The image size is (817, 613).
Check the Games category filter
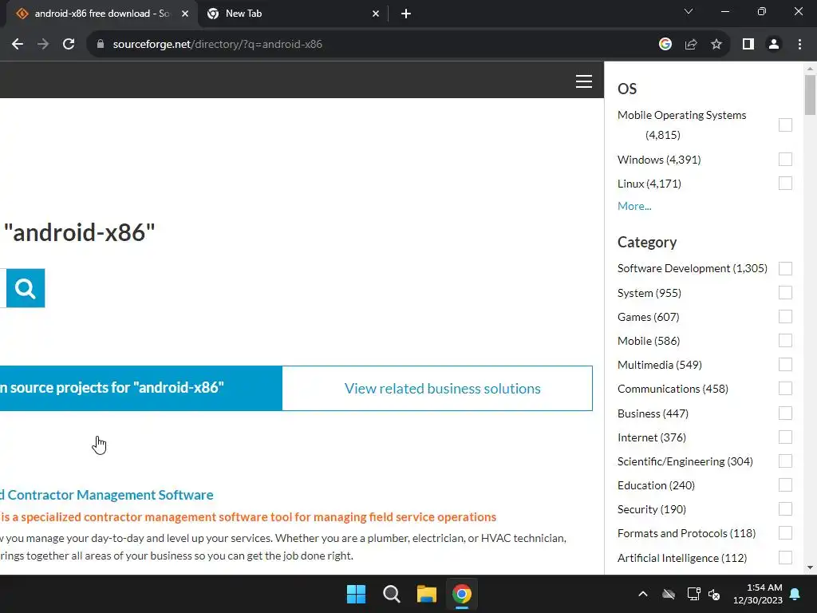[785, 317]
